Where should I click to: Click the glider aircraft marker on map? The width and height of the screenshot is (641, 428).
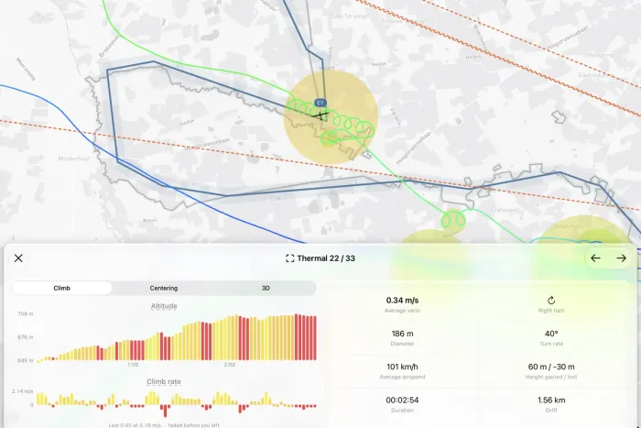(320, 115)
